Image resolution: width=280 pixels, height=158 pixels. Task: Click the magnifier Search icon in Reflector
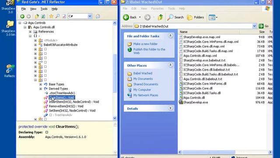pyautogui.click(x=57, y=16)
